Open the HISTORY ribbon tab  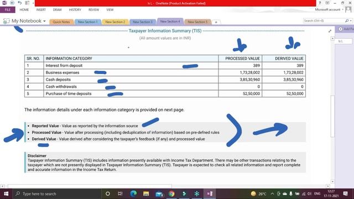coord(75,10)
